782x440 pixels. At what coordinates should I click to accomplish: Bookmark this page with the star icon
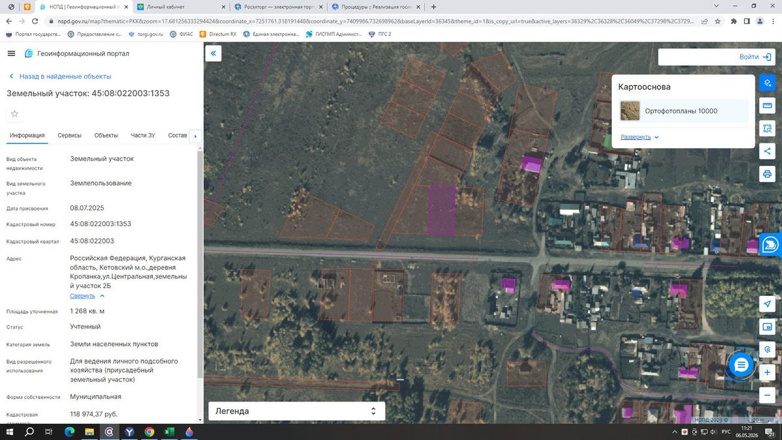pyautogui.click(x=717, y=21)
